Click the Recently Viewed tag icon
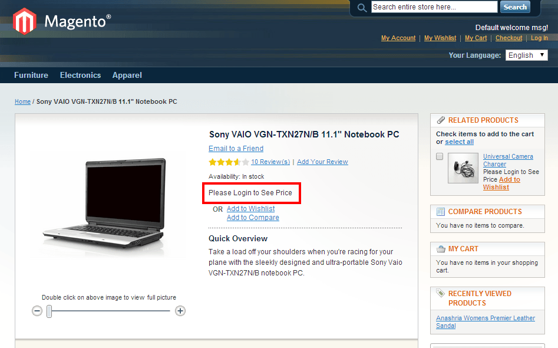The image size is (558, 348). (441, 293)
